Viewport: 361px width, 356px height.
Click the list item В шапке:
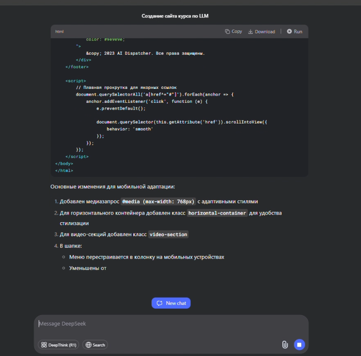point(71,246)
